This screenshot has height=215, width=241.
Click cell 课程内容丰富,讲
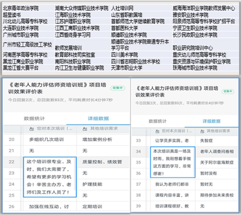click(x=172, y=195)
